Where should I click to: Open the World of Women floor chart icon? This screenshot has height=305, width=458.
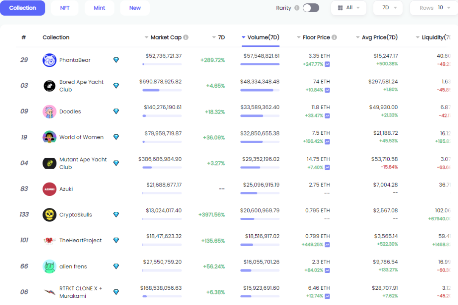(327, 141)
